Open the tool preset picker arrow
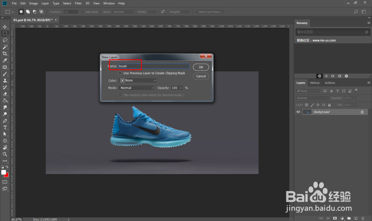 [13, 12]
